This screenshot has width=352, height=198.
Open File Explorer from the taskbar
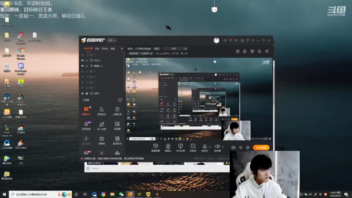112,194
